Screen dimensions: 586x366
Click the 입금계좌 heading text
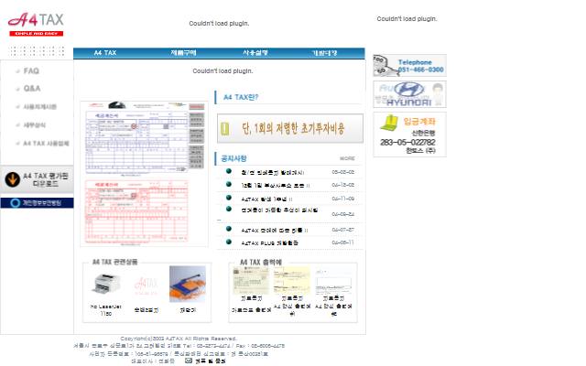[x=419, y=122]
